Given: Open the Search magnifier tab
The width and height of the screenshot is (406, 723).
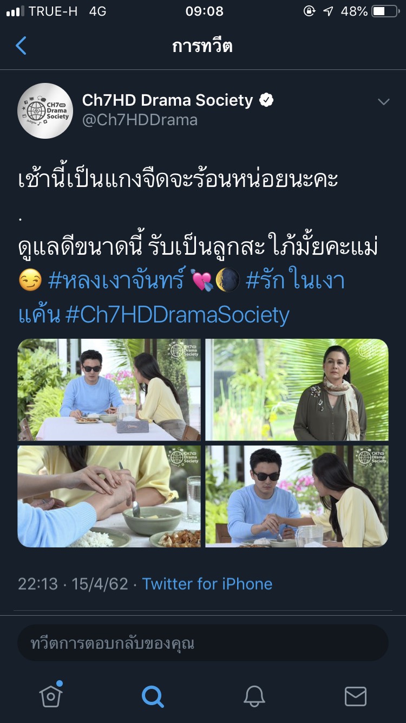Looking at the screenshot, I should (152, 696).
